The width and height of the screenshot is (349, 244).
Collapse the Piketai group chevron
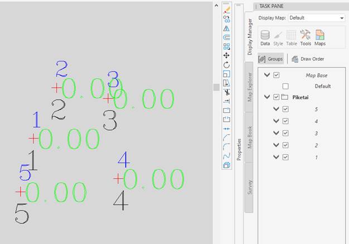[x=267, y=97]
